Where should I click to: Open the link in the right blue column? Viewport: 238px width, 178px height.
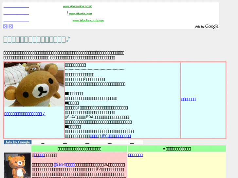tap(188, 99)
